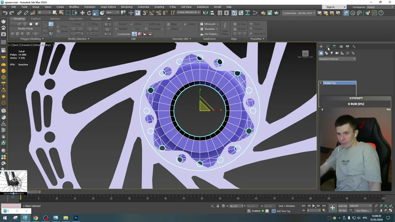
Task: Open Google Chrome from the Windows taskbar
Action: pyautogui.click(x=36, y=218)
